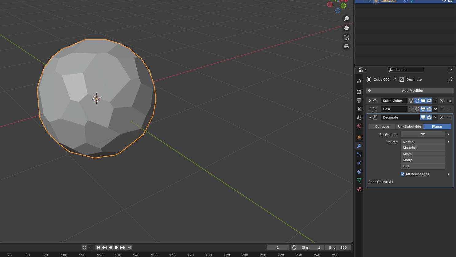Toggle the use preview range clock icon
456x257 pixels.
click(294, 247)
